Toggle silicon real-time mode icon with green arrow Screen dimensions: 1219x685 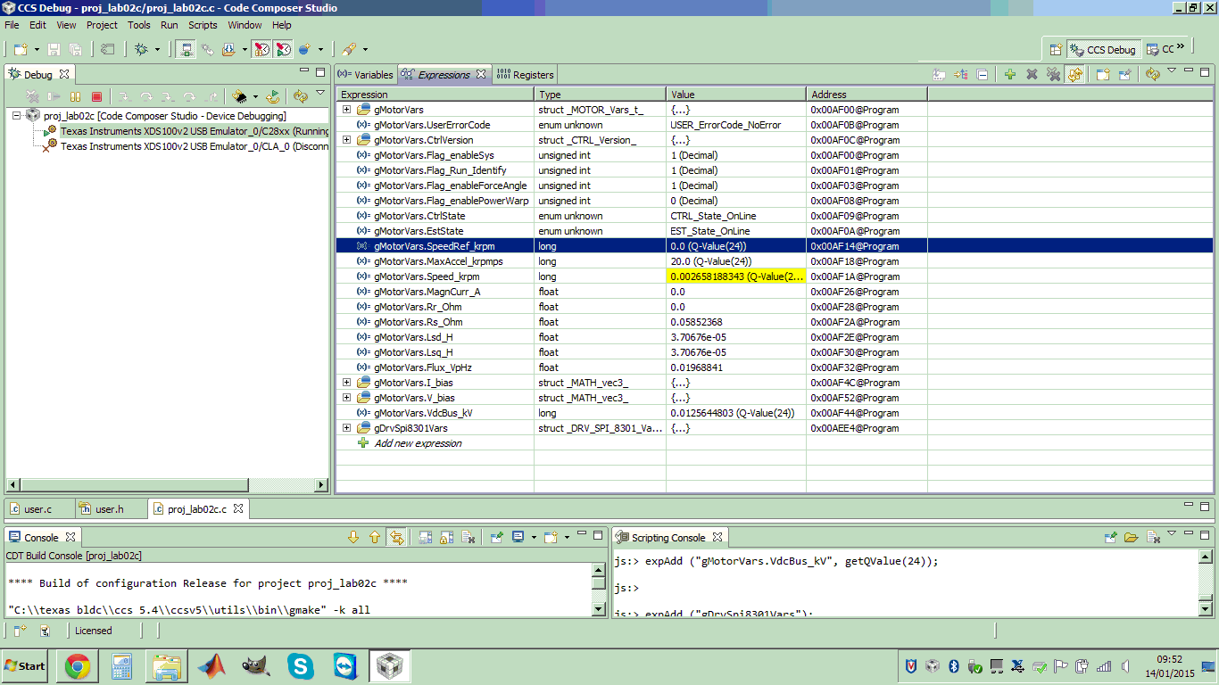click(x=284, y=49)
